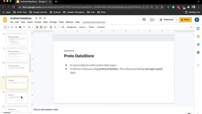Open a new browser tab
The height and width of the screenshot is (114, 202).
(x=56, y=2)
